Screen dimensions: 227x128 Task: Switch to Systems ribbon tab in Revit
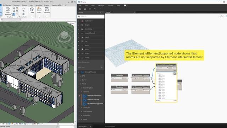click(24, 5)
